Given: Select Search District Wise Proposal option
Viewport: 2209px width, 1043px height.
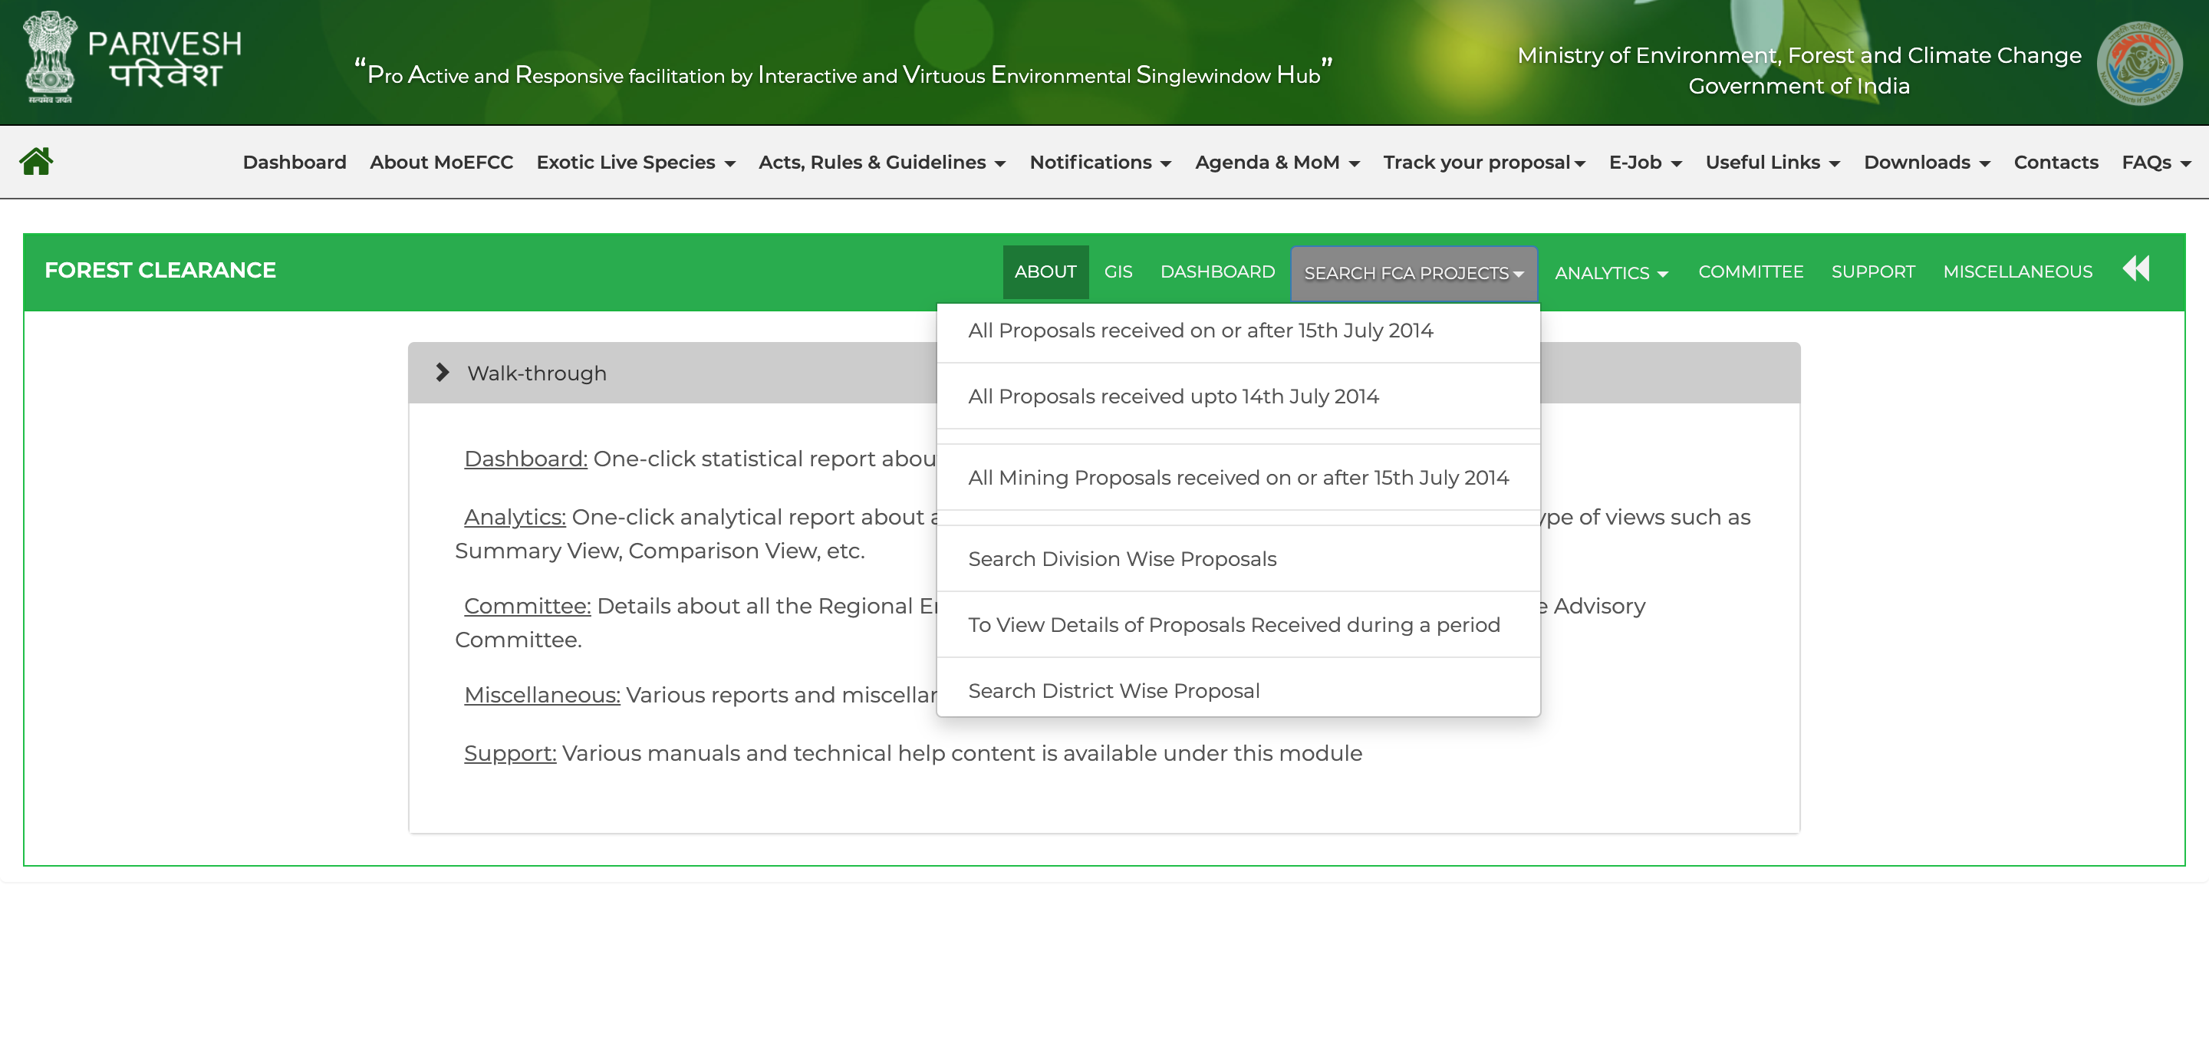Looking at the screenshot, I should (1113, 691).
